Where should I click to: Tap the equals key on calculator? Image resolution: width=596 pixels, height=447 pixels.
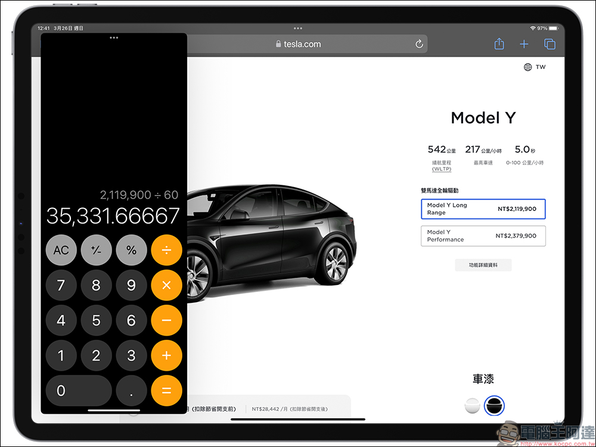[166, 390]
